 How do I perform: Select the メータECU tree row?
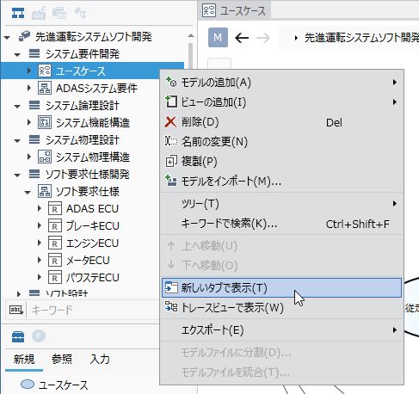(x=88, y=261)
